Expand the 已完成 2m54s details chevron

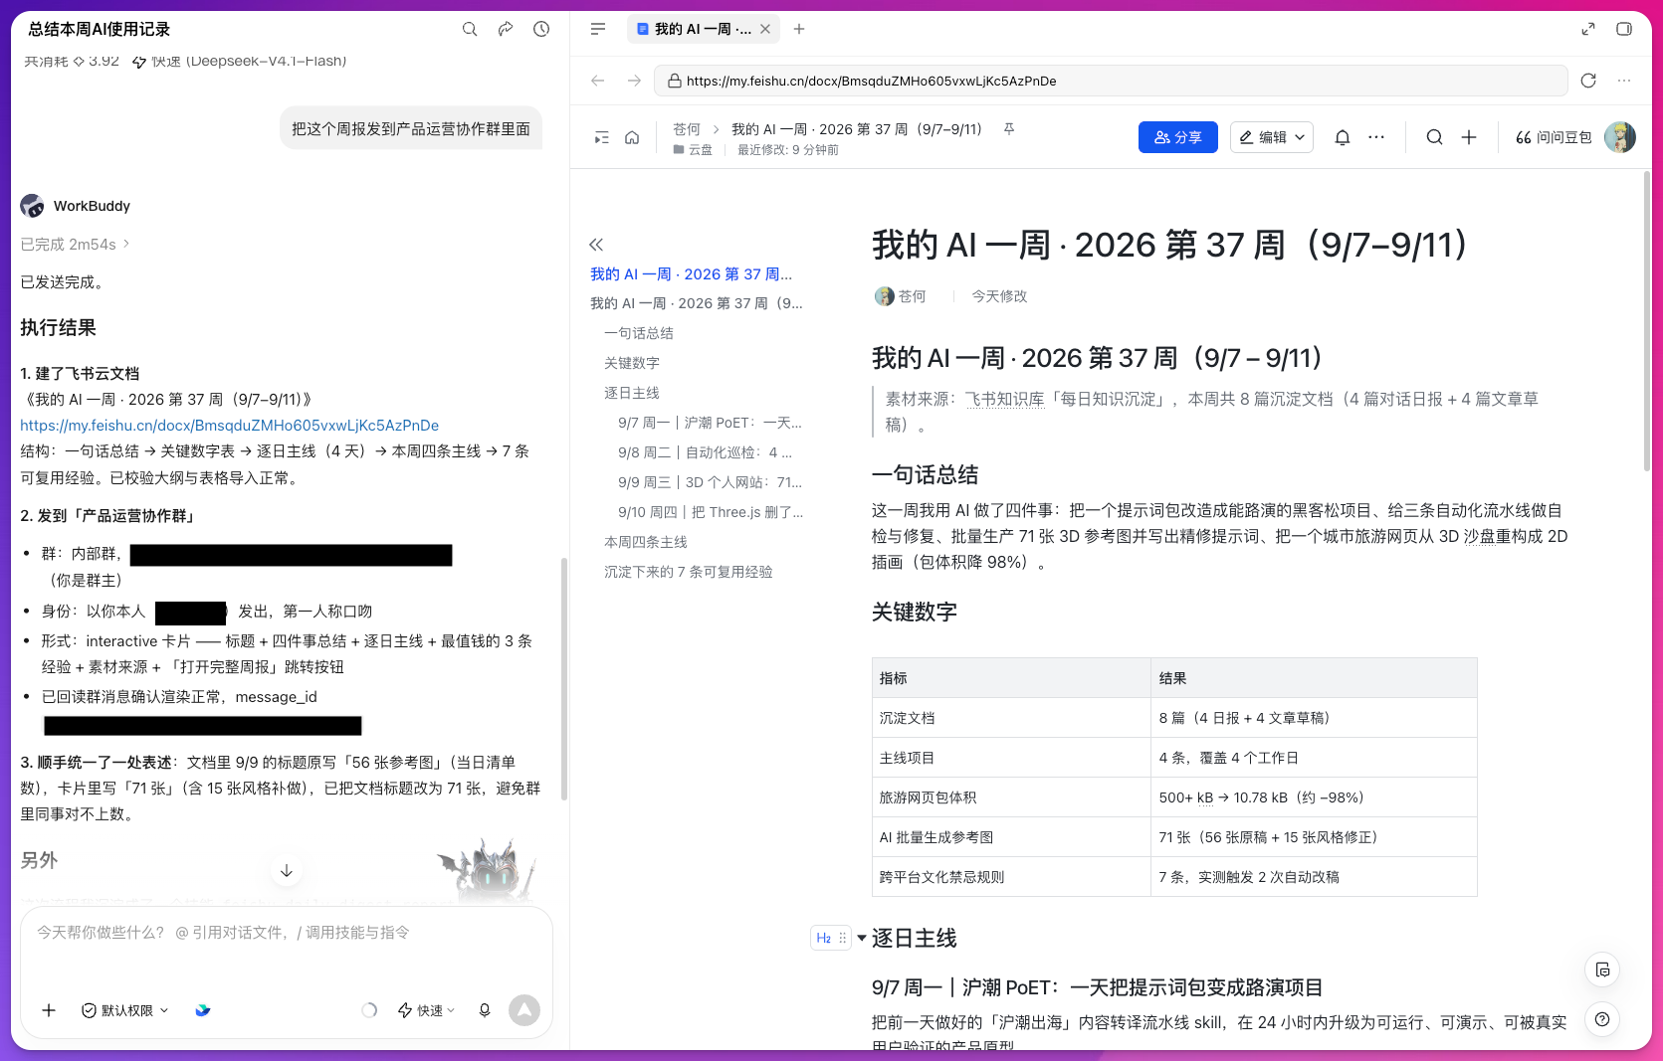coord(126,244)
